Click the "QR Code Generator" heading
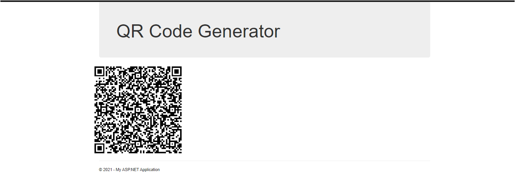The image size is (515, 195). (x=198, y=31)
